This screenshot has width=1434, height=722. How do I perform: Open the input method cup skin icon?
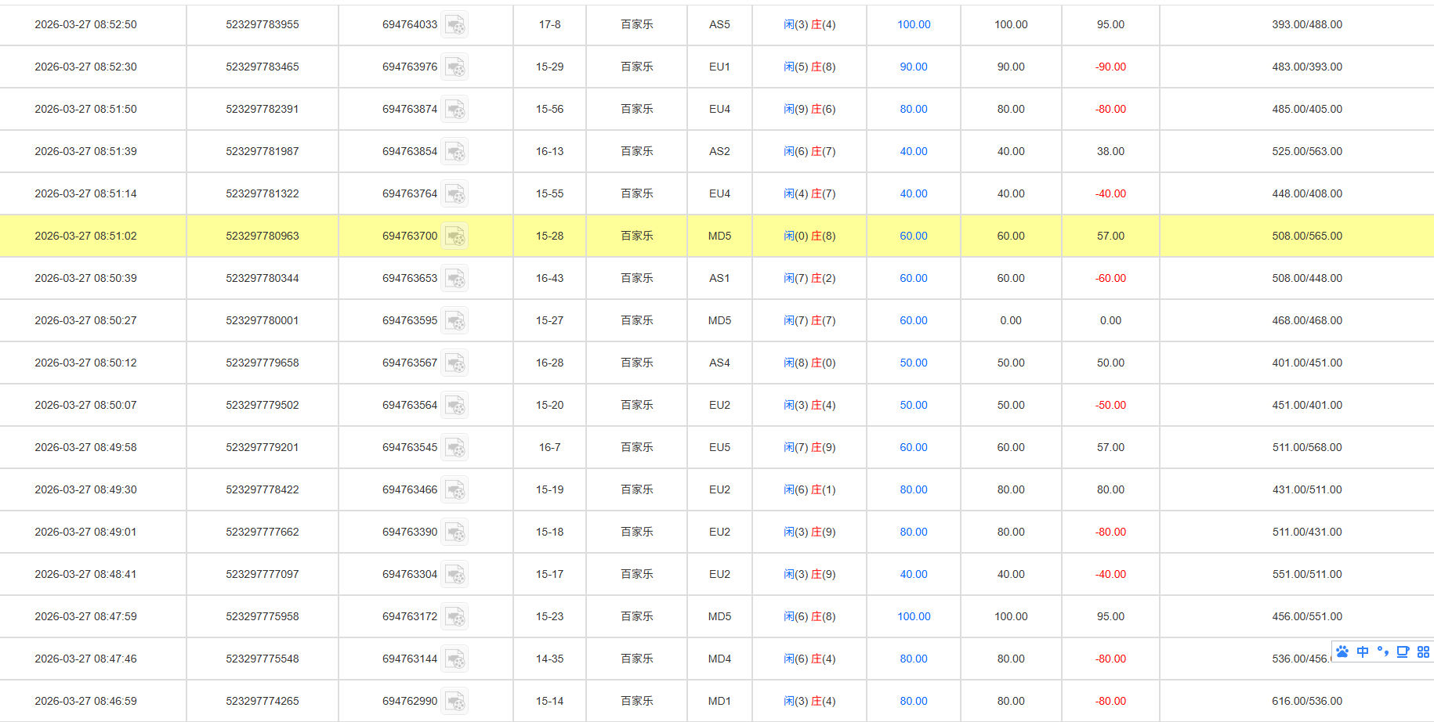[1403, 652]
